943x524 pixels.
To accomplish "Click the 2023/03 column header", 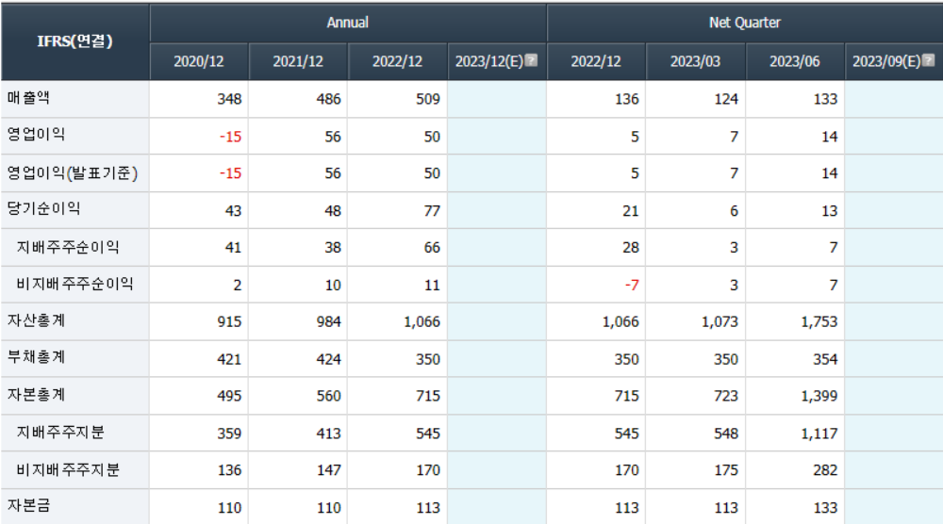I will (695, 61).
